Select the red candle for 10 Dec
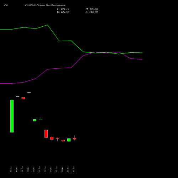 tap(23, 98)
